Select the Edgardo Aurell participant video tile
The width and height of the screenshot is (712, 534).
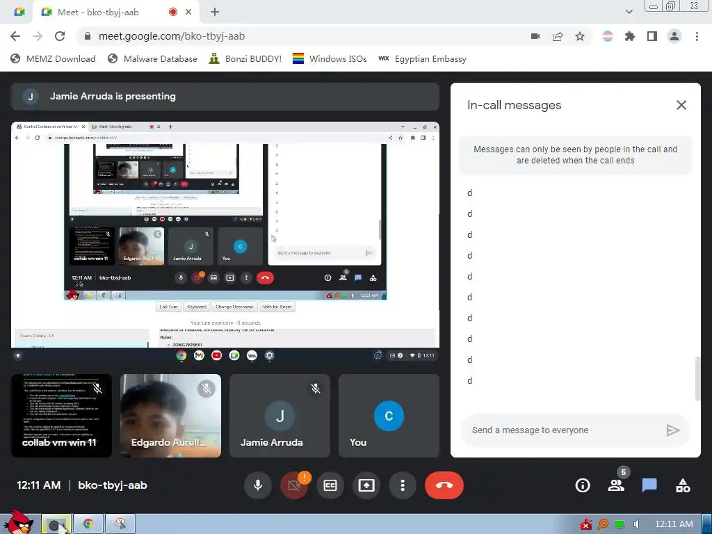tap(171, 416)
